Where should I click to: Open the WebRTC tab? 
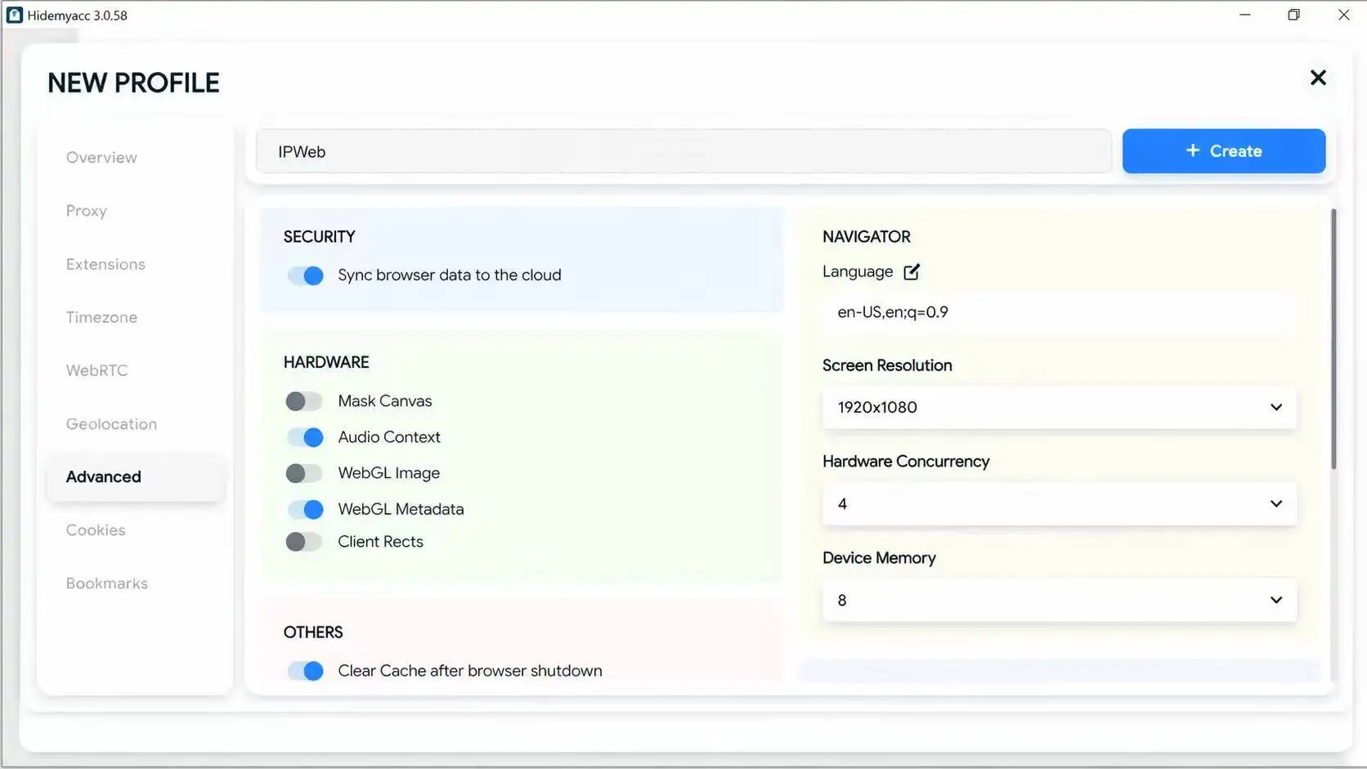coord(96,370)
